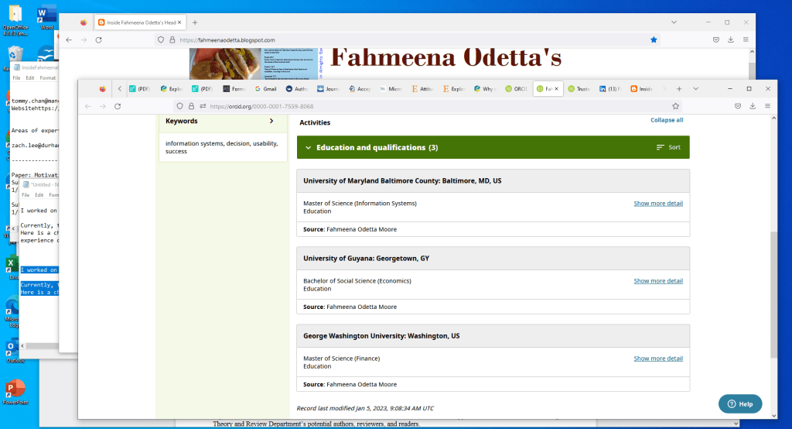The height and width of the screenshot is (429, 792).
Task: Click the Firefox View icon in front window
Action: click(x=103, y=89)
